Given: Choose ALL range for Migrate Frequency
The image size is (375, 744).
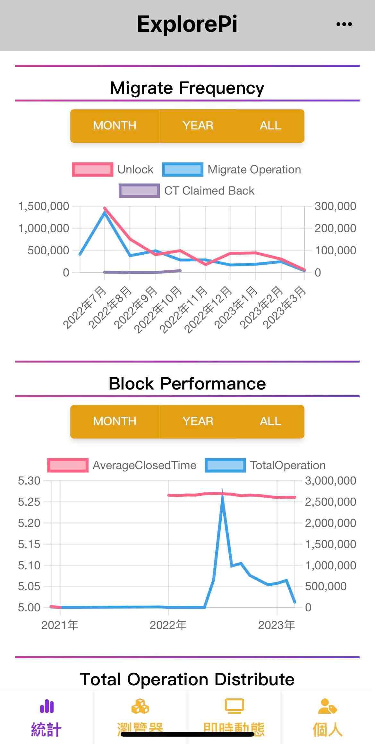Looking at the screenshot, I should pos(270,126).
